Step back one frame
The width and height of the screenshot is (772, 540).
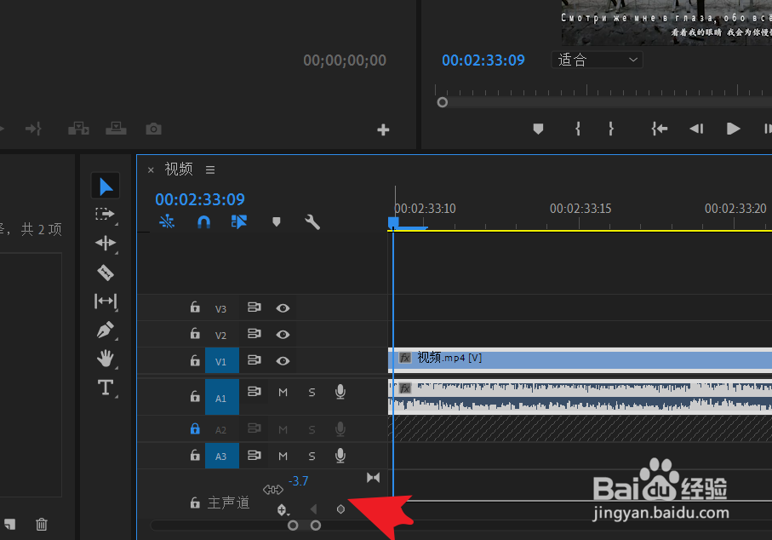[x=696, y=129]
